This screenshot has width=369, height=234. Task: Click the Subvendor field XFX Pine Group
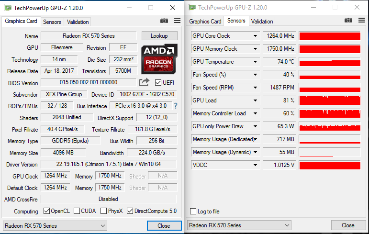[64, 94]
